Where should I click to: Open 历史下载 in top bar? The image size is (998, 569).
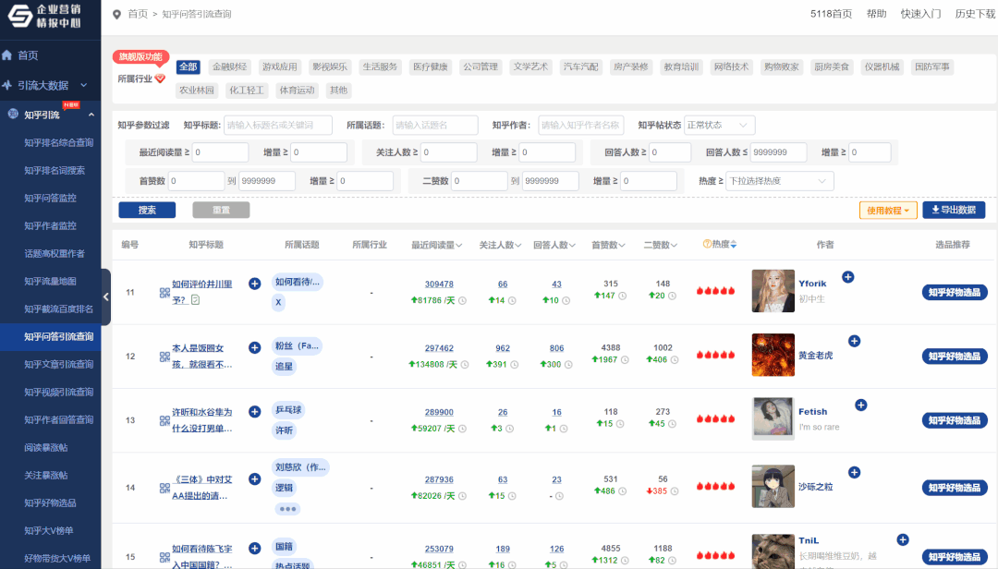pos(975,14)
